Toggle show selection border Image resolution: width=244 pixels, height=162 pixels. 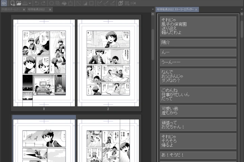(x=91, y=3)
